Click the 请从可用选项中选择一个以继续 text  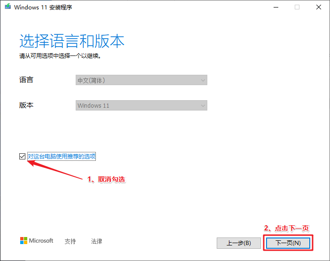point(60,56)
